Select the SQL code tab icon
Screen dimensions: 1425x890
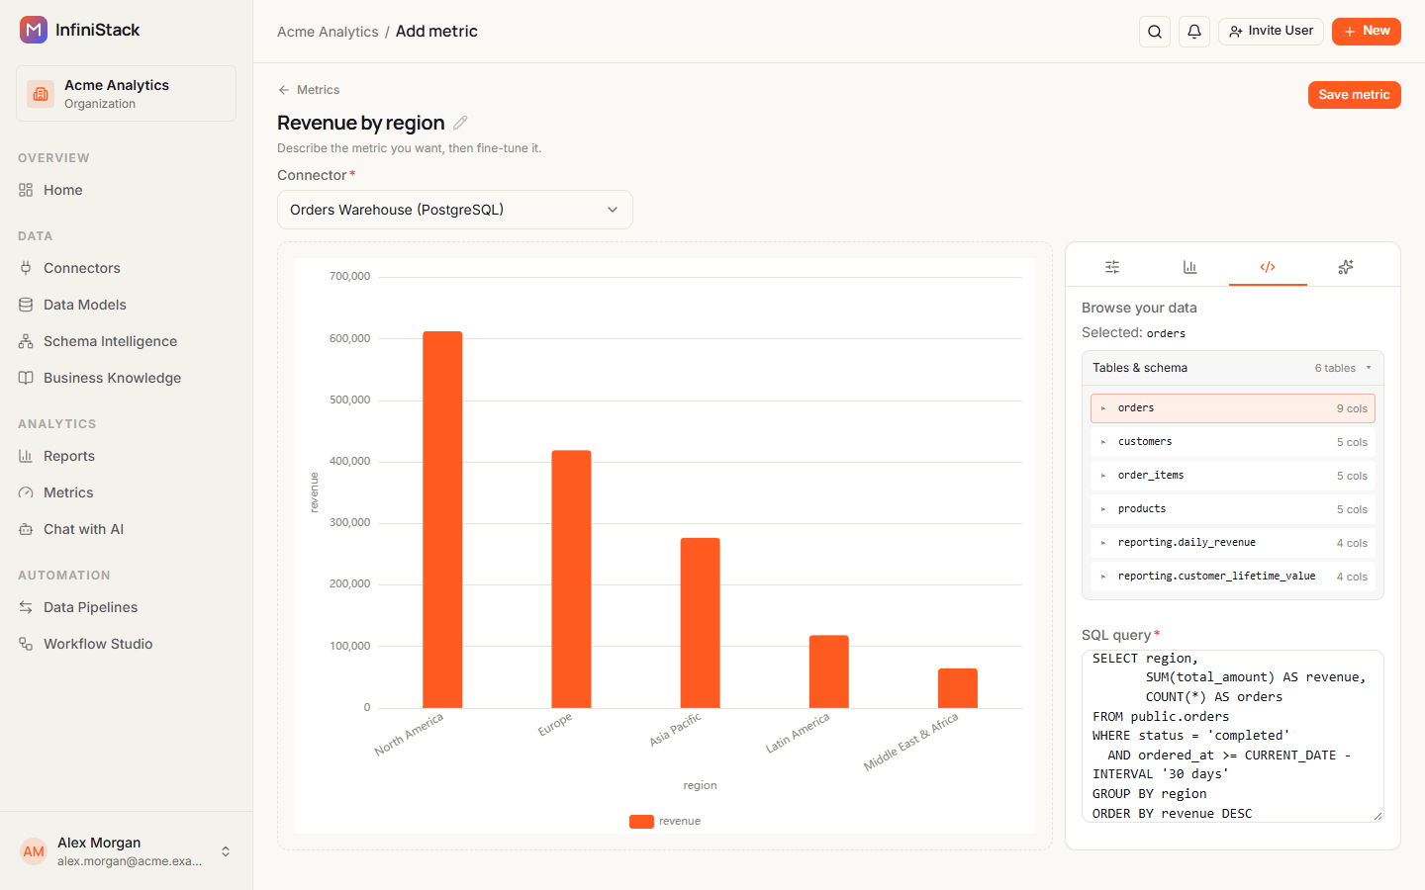pos(1268,267)
